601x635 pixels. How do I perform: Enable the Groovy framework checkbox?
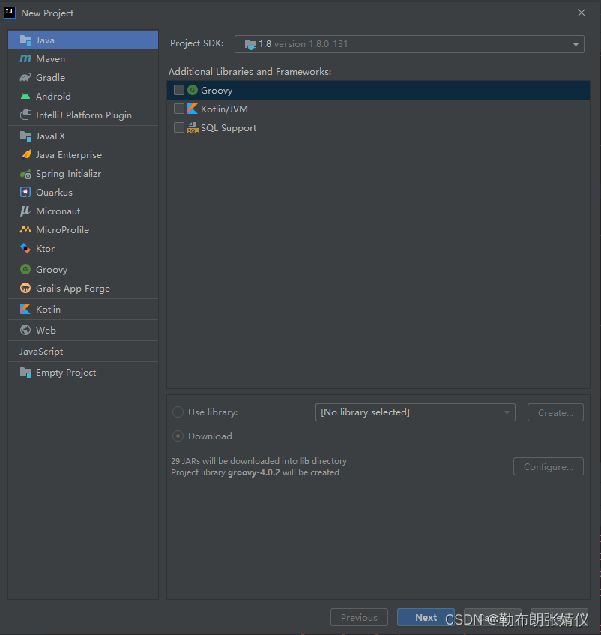coord(178,89)
